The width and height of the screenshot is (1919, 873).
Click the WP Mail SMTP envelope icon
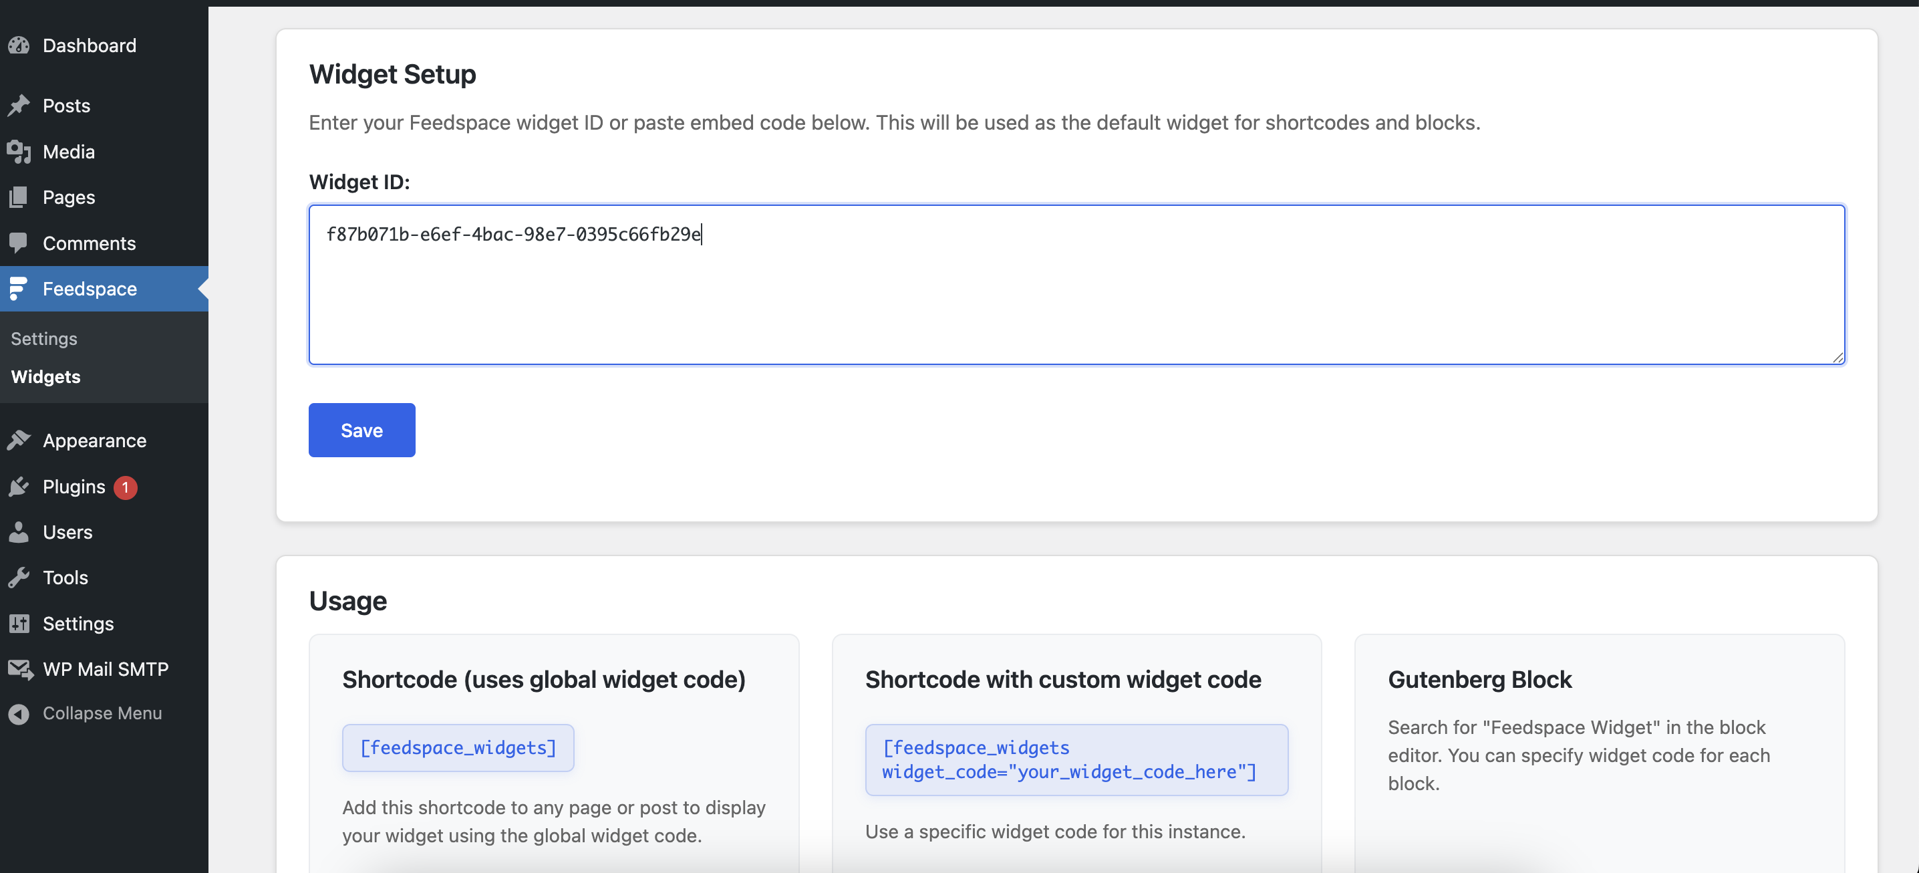[20, 670]
